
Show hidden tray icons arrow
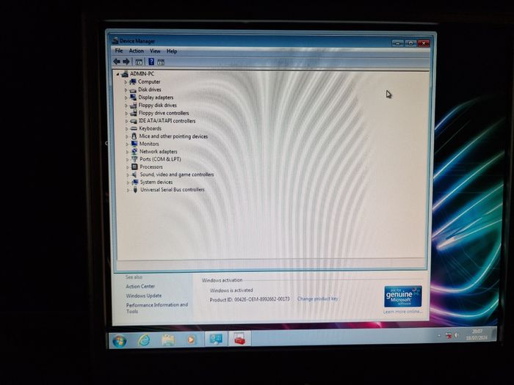[439, 336]
